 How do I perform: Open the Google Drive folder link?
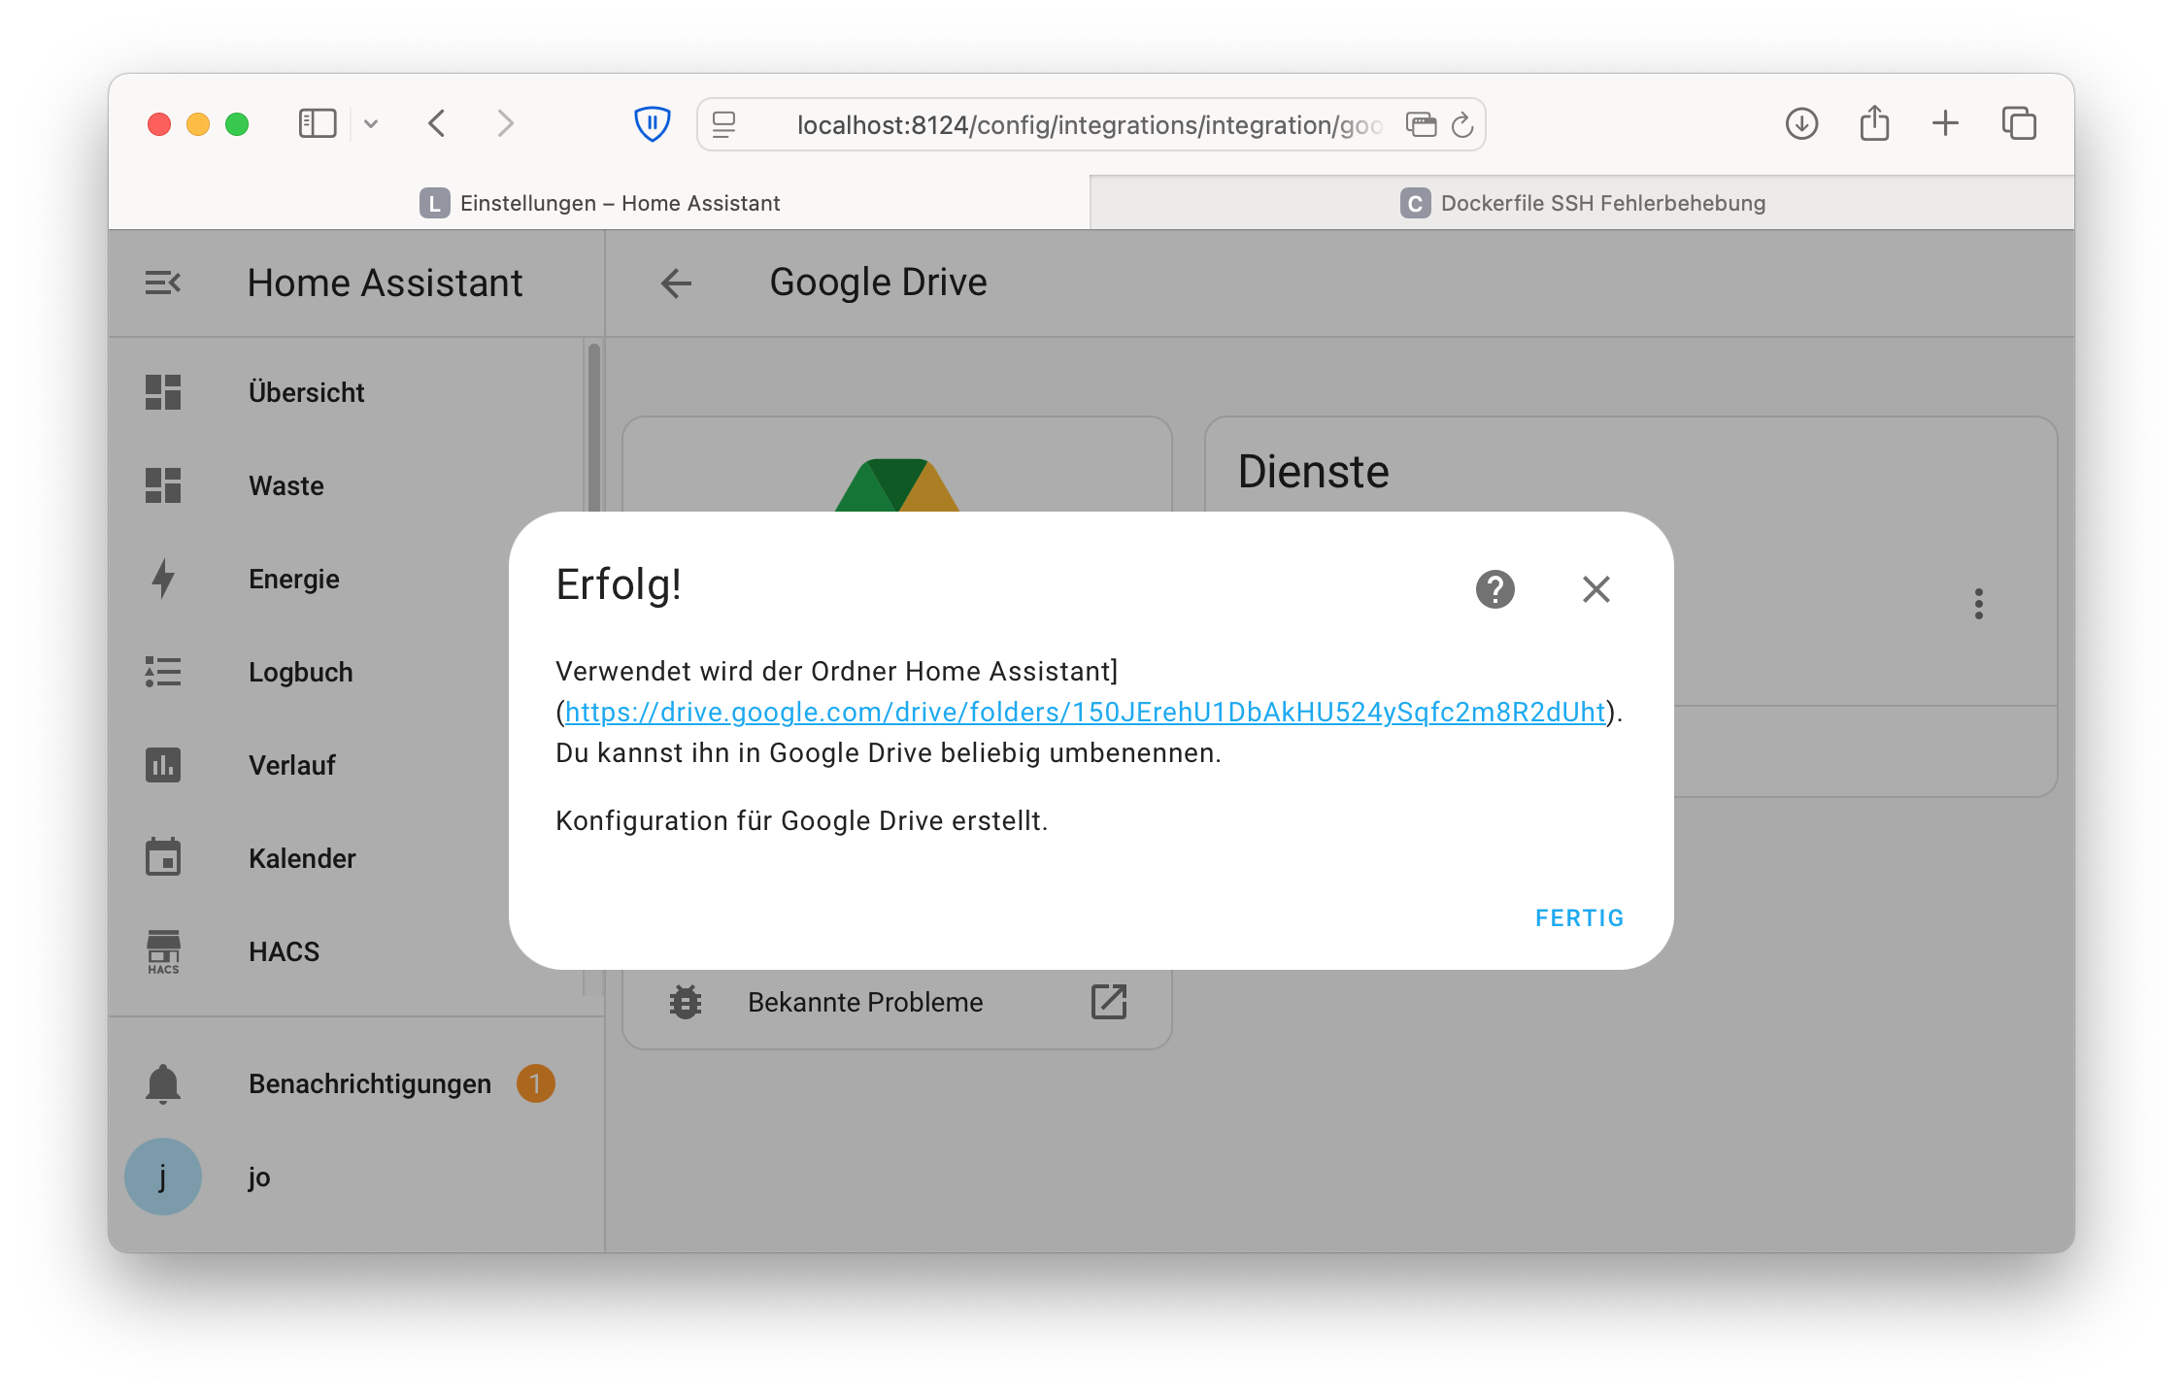(1085, 713)
